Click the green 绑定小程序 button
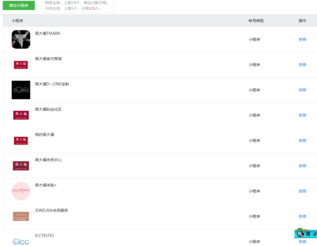Screen dimensions: 317x246 (19, 5)
